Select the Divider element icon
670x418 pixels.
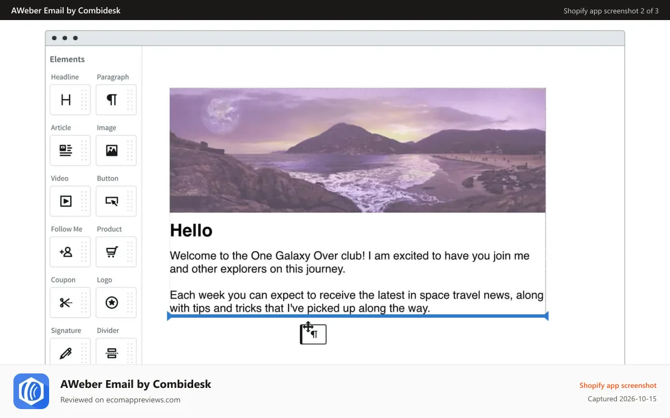click(x=112, y=353)
